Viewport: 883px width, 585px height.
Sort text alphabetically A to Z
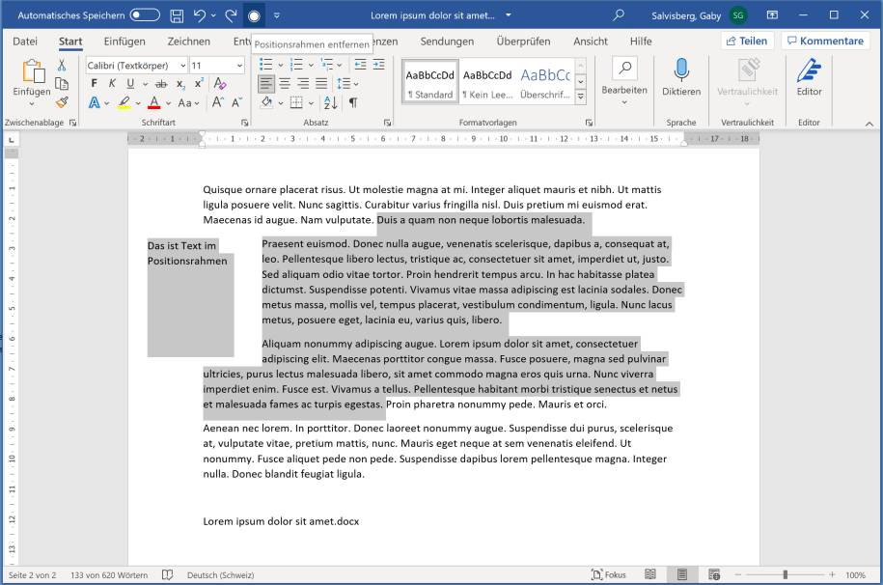pyautogui.click(x=331, y=102)
